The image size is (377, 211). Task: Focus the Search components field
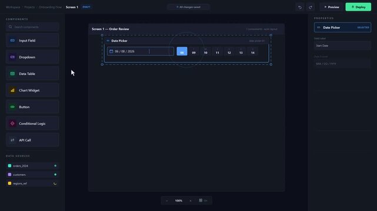[x=32, y=27]
